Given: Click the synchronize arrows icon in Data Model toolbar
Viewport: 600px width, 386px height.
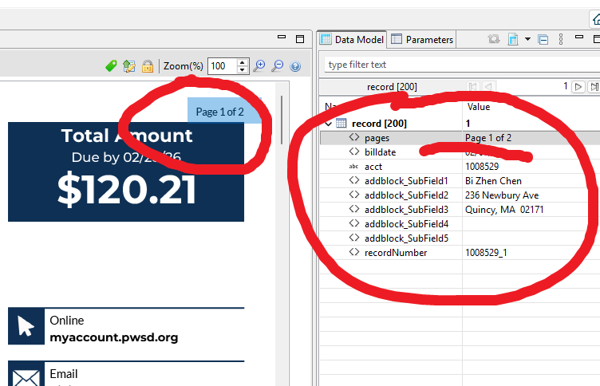Looking at the screenshot, I should coord(494,39).
